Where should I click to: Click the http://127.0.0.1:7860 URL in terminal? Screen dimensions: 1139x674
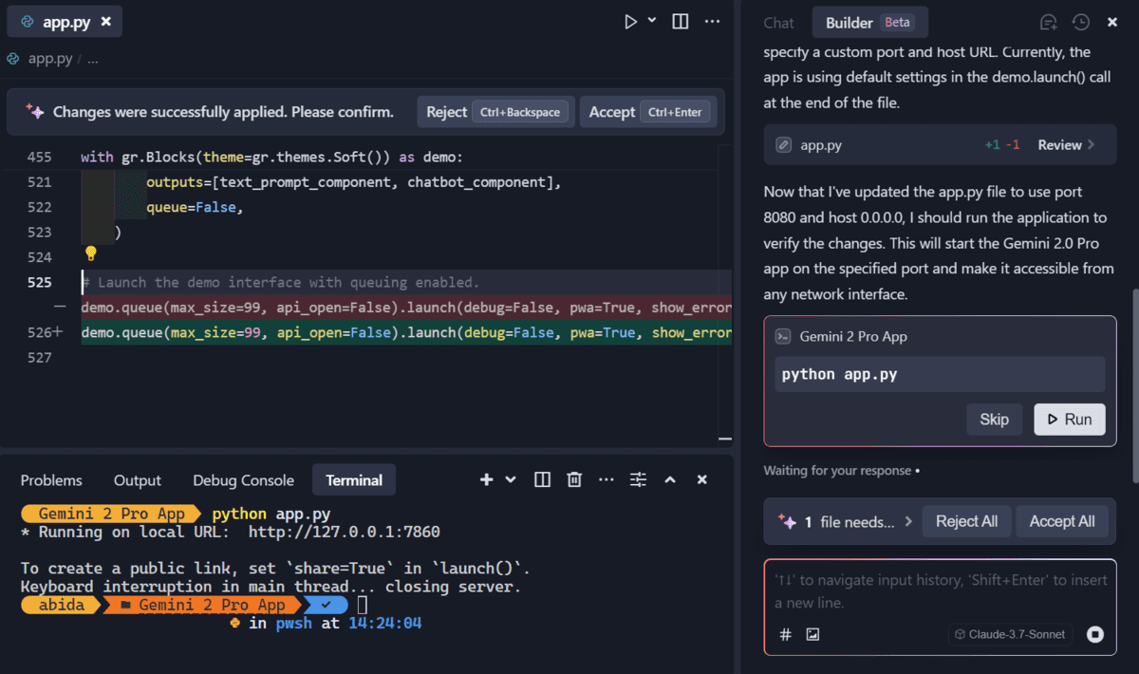(345, 532)
